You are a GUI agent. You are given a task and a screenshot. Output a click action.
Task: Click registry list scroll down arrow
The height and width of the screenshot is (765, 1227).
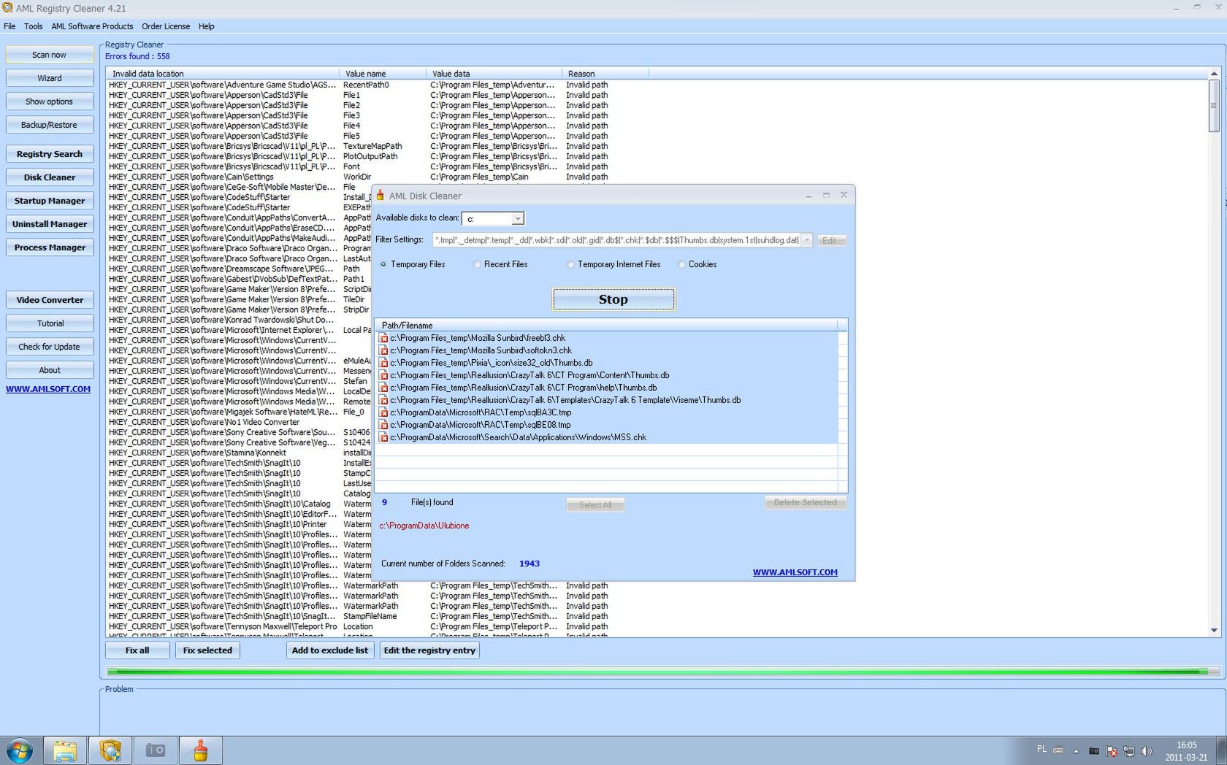click(x=1214, y=631)
